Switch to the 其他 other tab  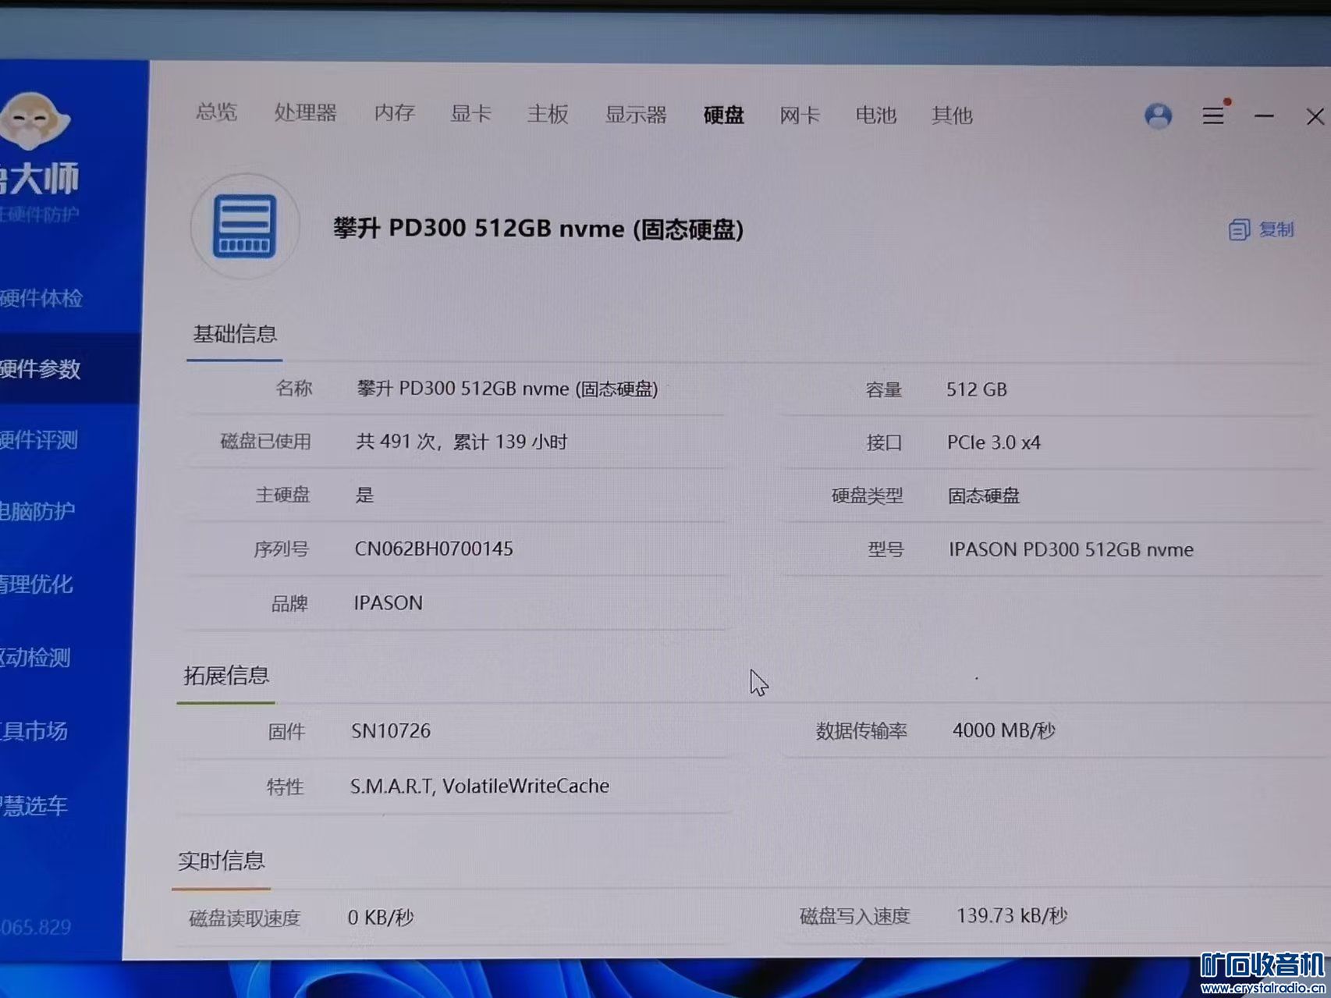(x=952, y=115)
